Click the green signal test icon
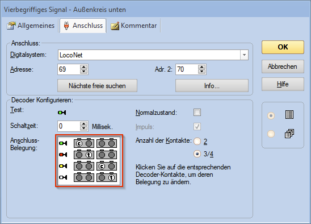311x224 pixels. 62,113
